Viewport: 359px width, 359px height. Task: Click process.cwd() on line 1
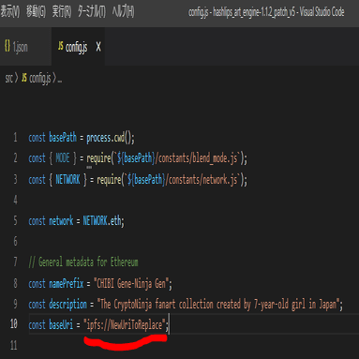(110, 138)
